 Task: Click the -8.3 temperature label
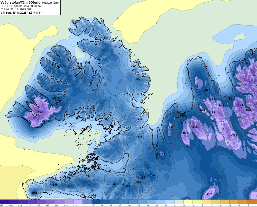(138, 79)
